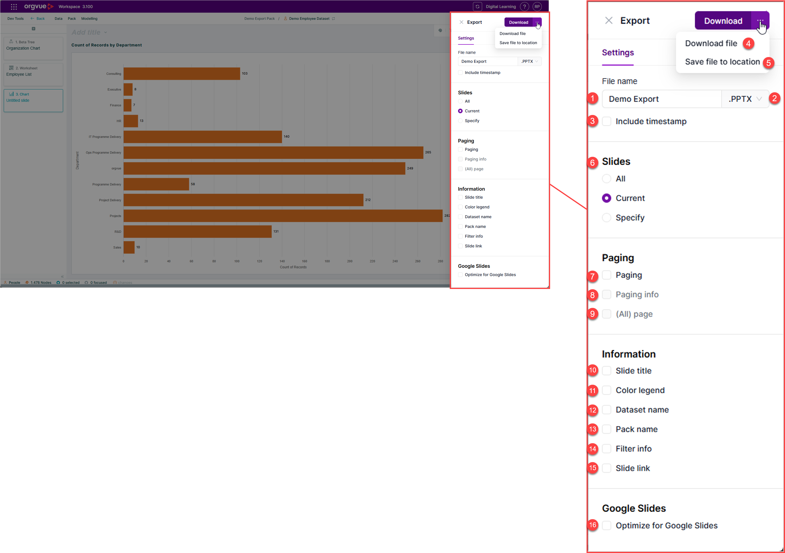Open the RP user avatar menu
785x553 pixels.
point(537,7)
